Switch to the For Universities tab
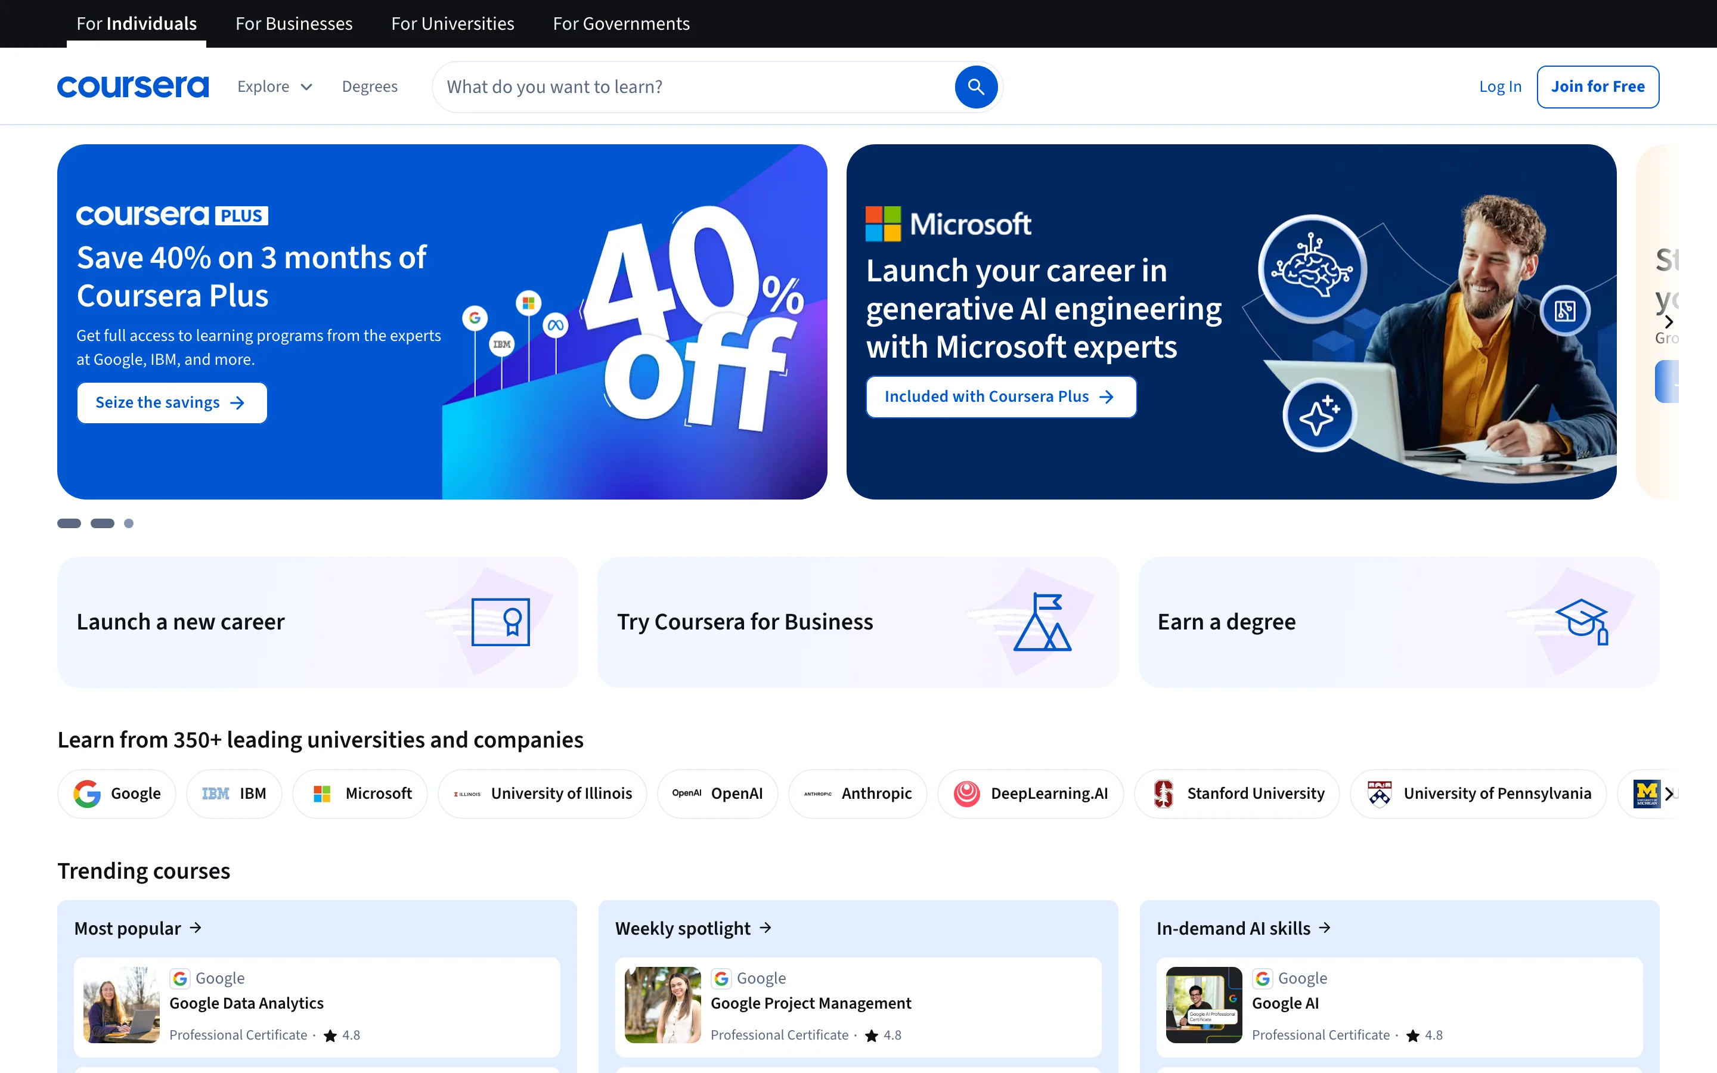Image resolution: width=1717 pixels, height=1073 pixels. [453, 23]
